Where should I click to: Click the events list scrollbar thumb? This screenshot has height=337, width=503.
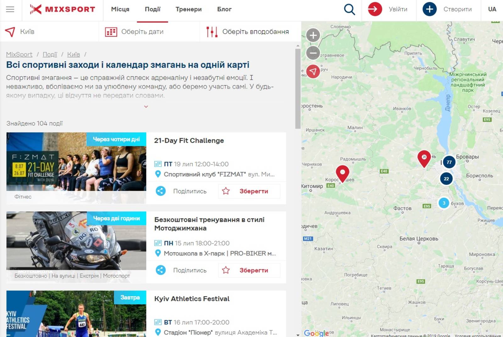pyautogui.click(x=298, y=89)
